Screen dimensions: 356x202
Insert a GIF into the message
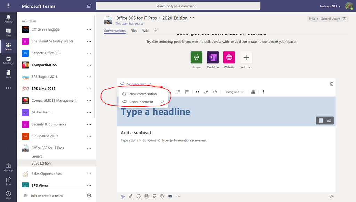point(146,196)
